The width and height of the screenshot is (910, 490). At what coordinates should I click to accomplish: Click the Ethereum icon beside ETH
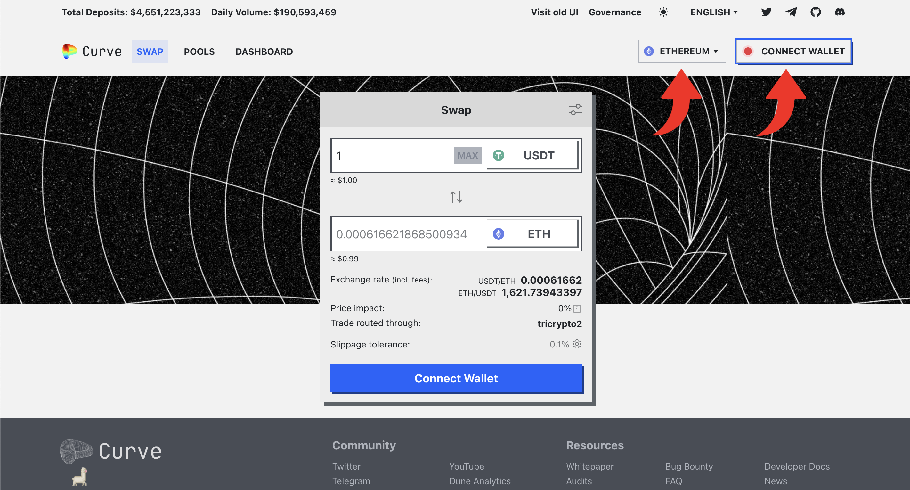[498, 234]
